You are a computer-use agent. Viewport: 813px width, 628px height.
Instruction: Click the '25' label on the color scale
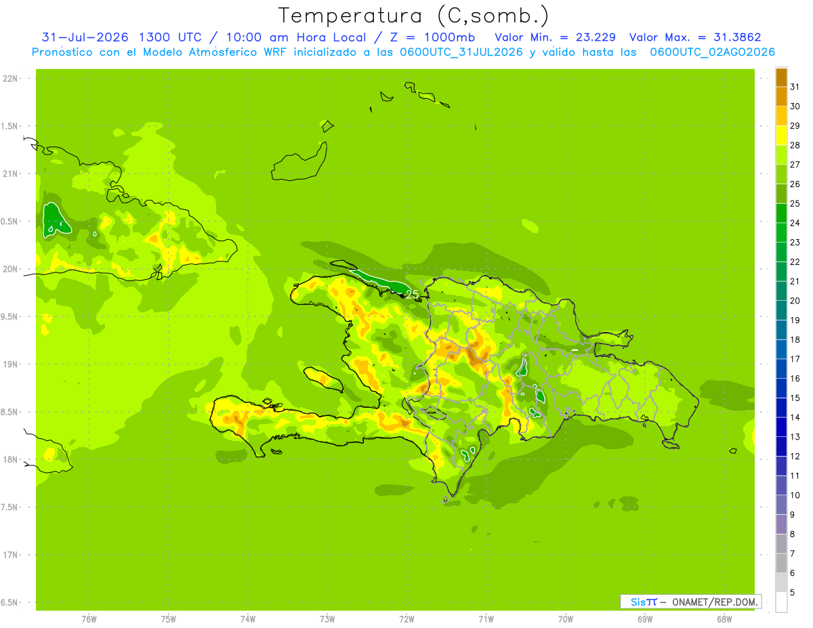coord(795,203)
